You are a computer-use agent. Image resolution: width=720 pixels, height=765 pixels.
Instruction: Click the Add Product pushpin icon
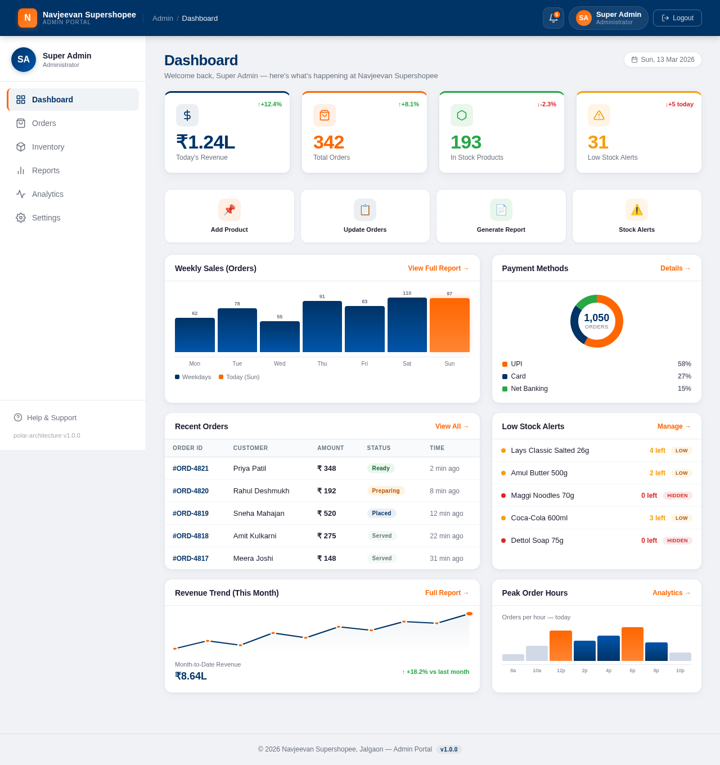click(x=229, y=209)
